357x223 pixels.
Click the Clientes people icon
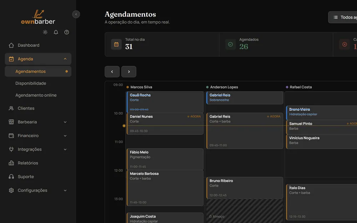[11, 108]
